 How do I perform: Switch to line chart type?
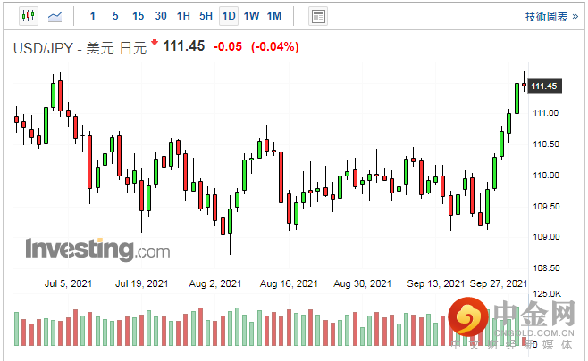(x=55, y=16)
